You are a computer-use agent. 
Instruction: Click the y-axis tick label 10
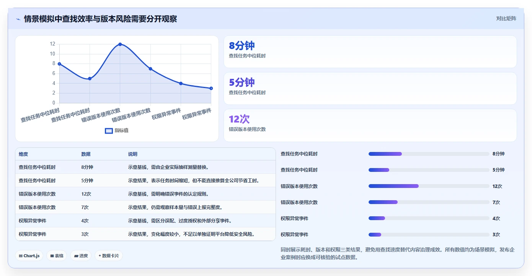coord(52,54)
